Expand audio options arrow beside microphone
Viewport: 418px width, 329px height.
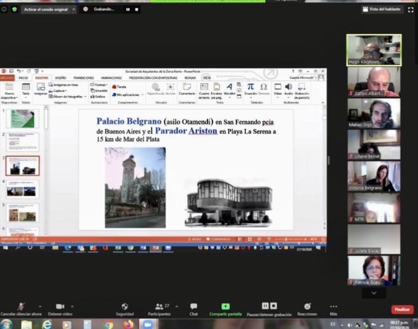point(41,306)
